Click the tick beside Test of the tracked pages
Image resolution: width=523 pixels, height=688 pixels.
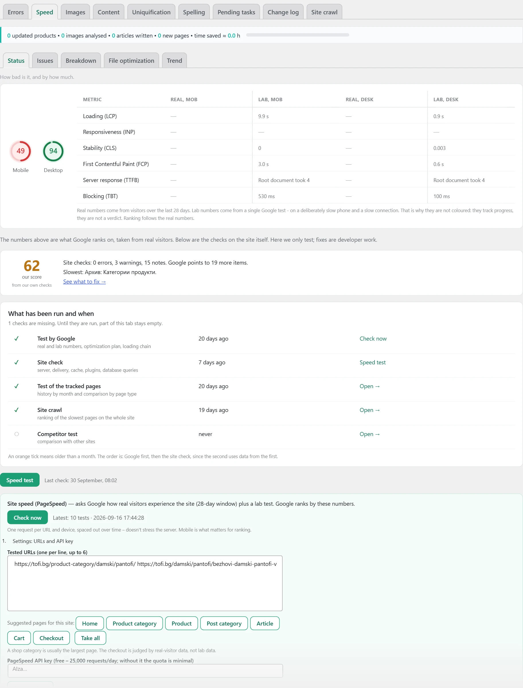click(17, 386)
